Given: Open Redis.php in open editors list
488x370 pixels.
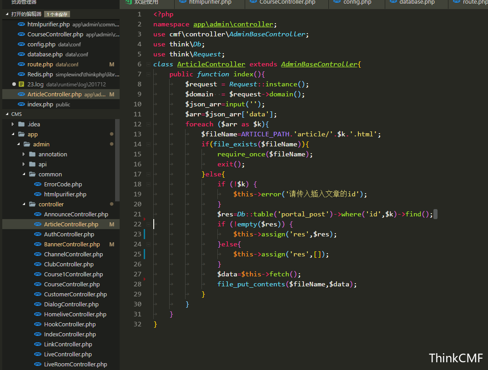Looking at the screenshot, I should [61, 74].
